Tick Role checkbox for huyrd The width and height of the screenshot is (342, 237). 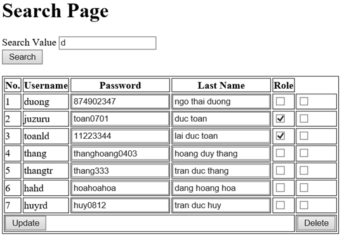pyautogui.click(x=280, y=205)
